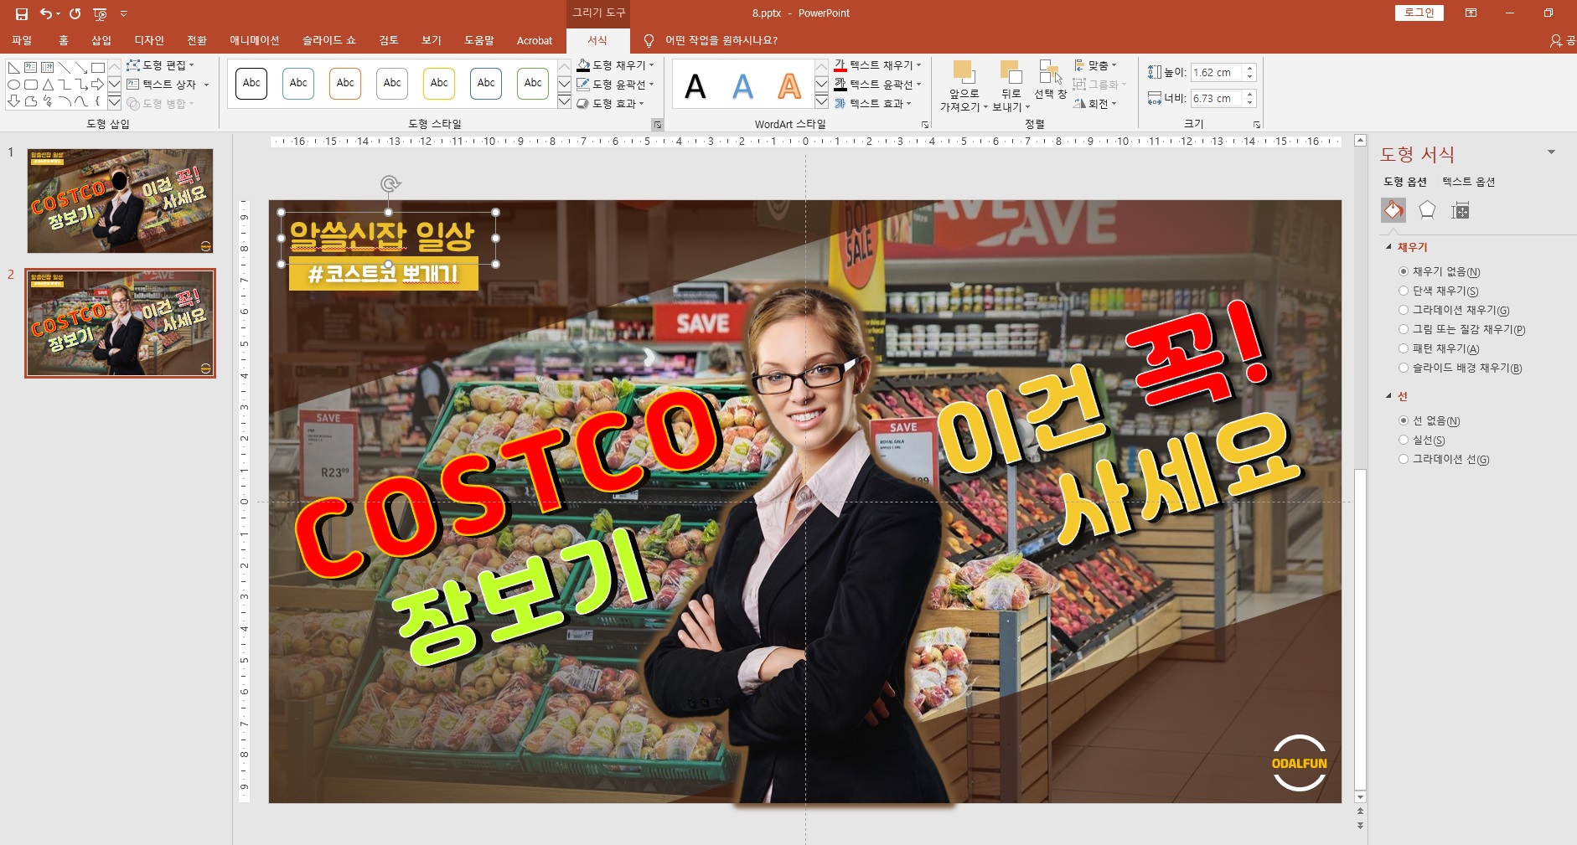Switch to the Slide Show (슬라이드 쇼) tab

pyautogui.click(x=329, y=40)
